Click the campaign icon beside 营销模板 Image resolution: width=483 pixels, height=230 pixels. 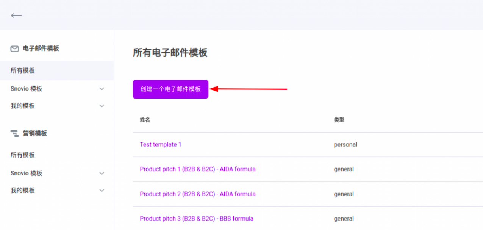coord(15,133)
